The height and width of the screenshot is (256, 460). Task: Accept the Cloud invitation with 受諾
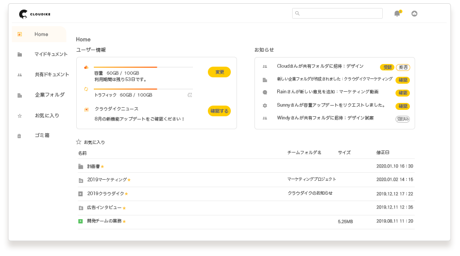coord(388,67)
